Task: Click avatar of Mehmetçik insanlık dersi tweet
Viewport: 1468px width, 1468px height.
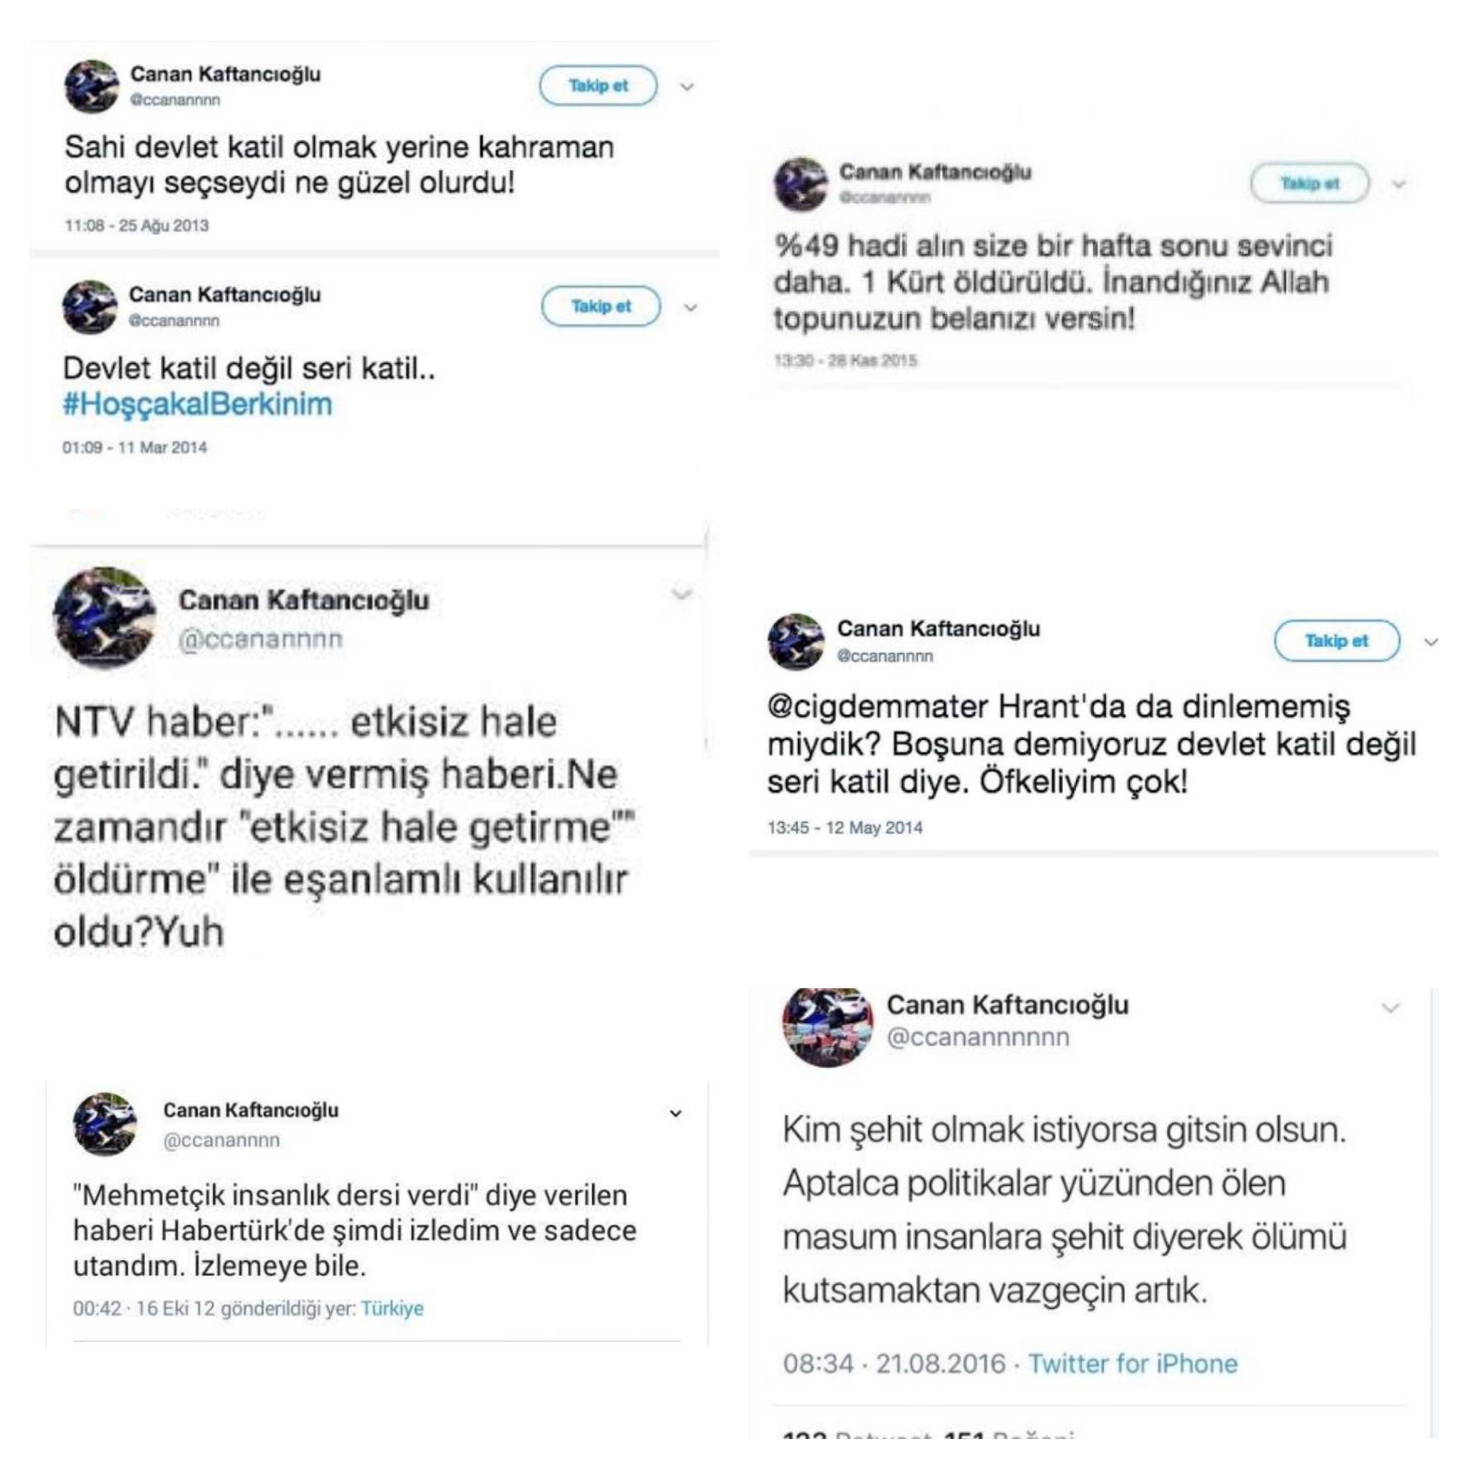Action: 105,1125
